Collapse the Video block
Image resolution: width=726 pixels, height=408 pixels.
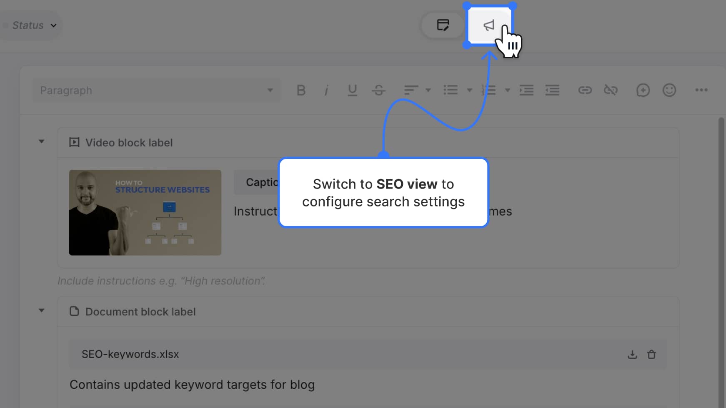[42, 141]
